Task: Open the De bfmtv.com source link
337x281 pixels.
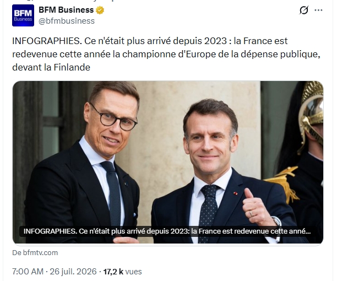Action: [35, 252]
